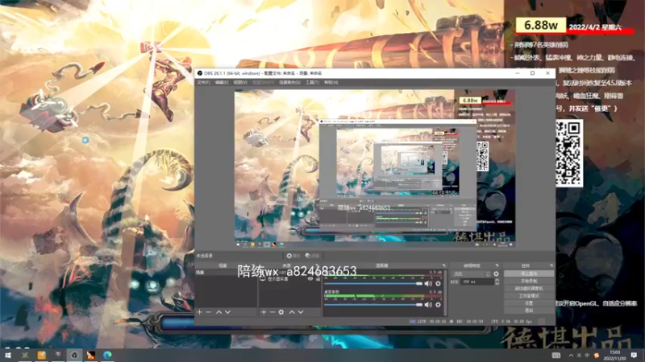Screen dimensions: 645x362
Task: Select the display capture source row
Action: pyautogui.click(x=289, y=279)
